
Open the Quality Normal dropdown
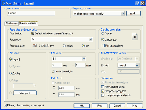[x=137, y=65]
